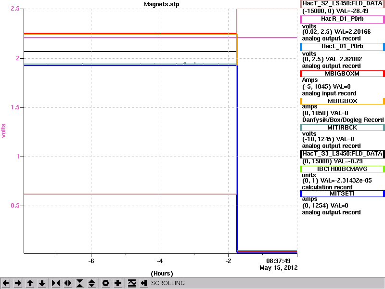Screen dimensions: 385x289
Task: Pan the graph up with up arrow
Action: coord(30,283)
